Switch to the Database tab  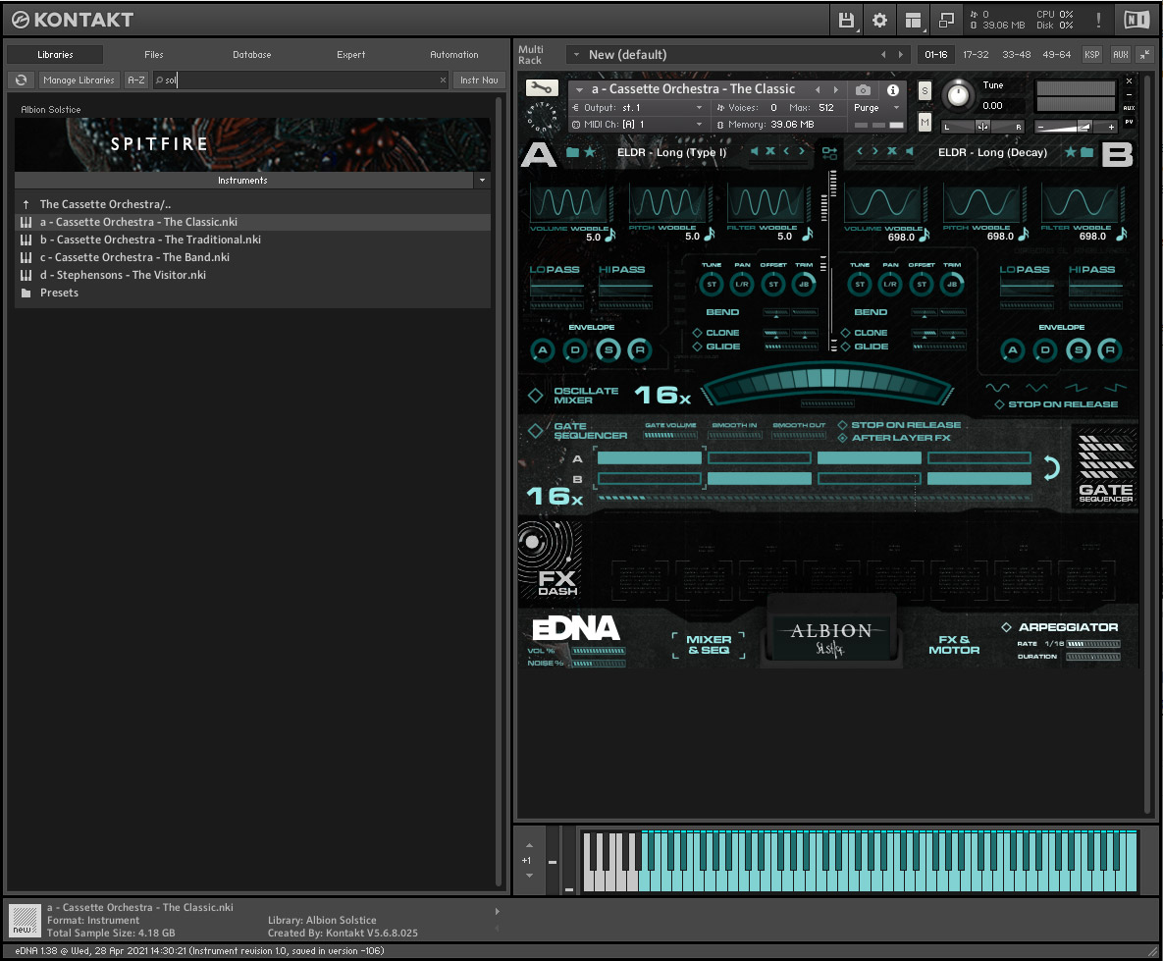click(251, 55)
